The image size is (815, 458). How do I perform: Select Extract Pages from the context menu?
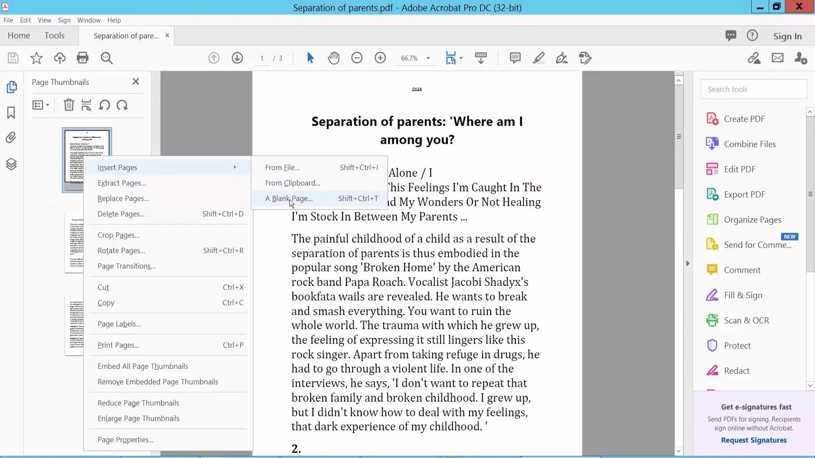pos(122,183)
